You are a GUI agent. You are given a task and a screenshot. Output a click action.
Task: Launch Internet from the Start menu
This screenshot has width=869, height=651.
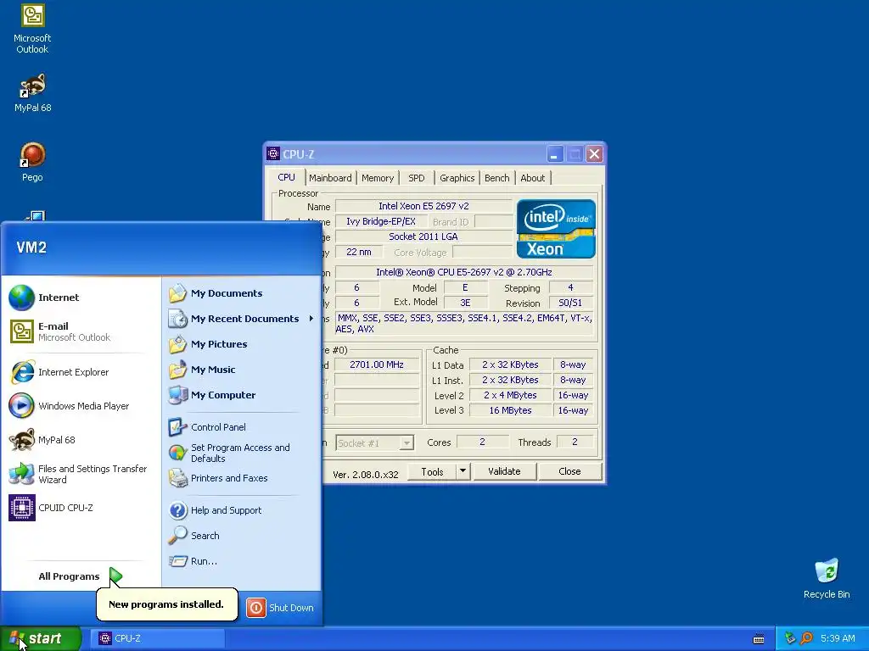[x=81, y=298]
